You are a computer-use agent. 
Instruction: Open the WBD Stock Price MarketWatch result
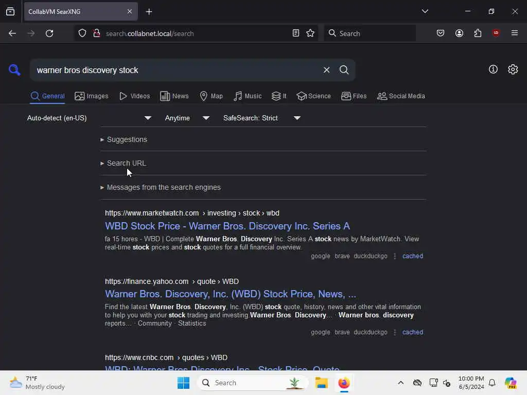click(x=227, y=226)
